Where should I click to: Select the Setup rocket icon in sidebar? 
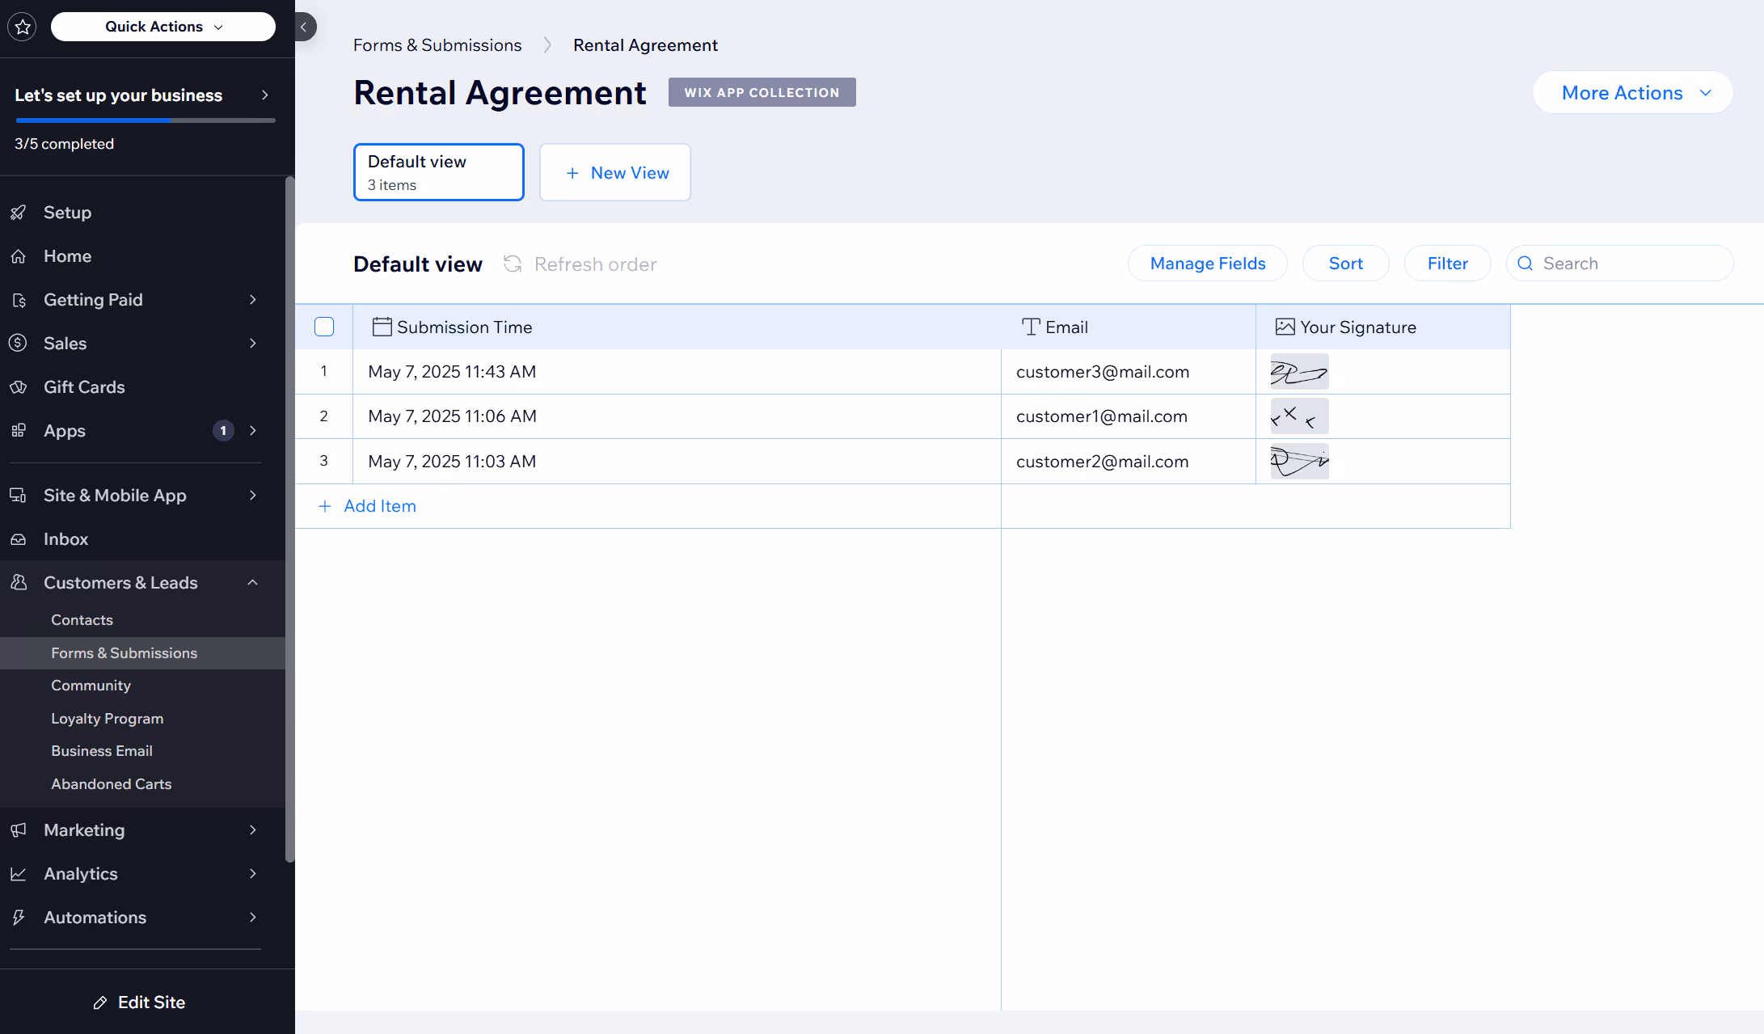19,212
